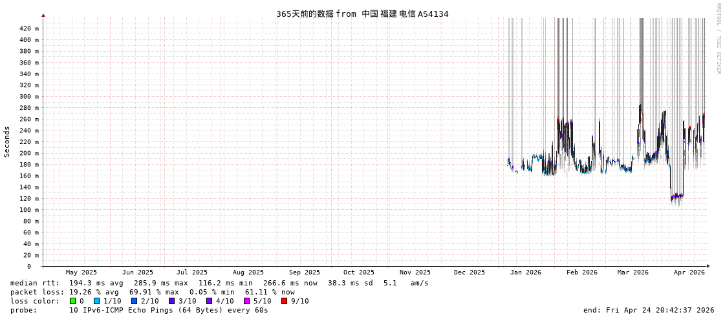Click the end timestamp text
Screen dimensions: 725x319
pyautogui.click(x=648, y=310)
